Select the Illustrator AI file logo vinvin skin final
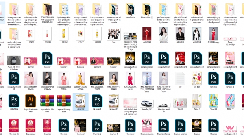 (31, 101)
